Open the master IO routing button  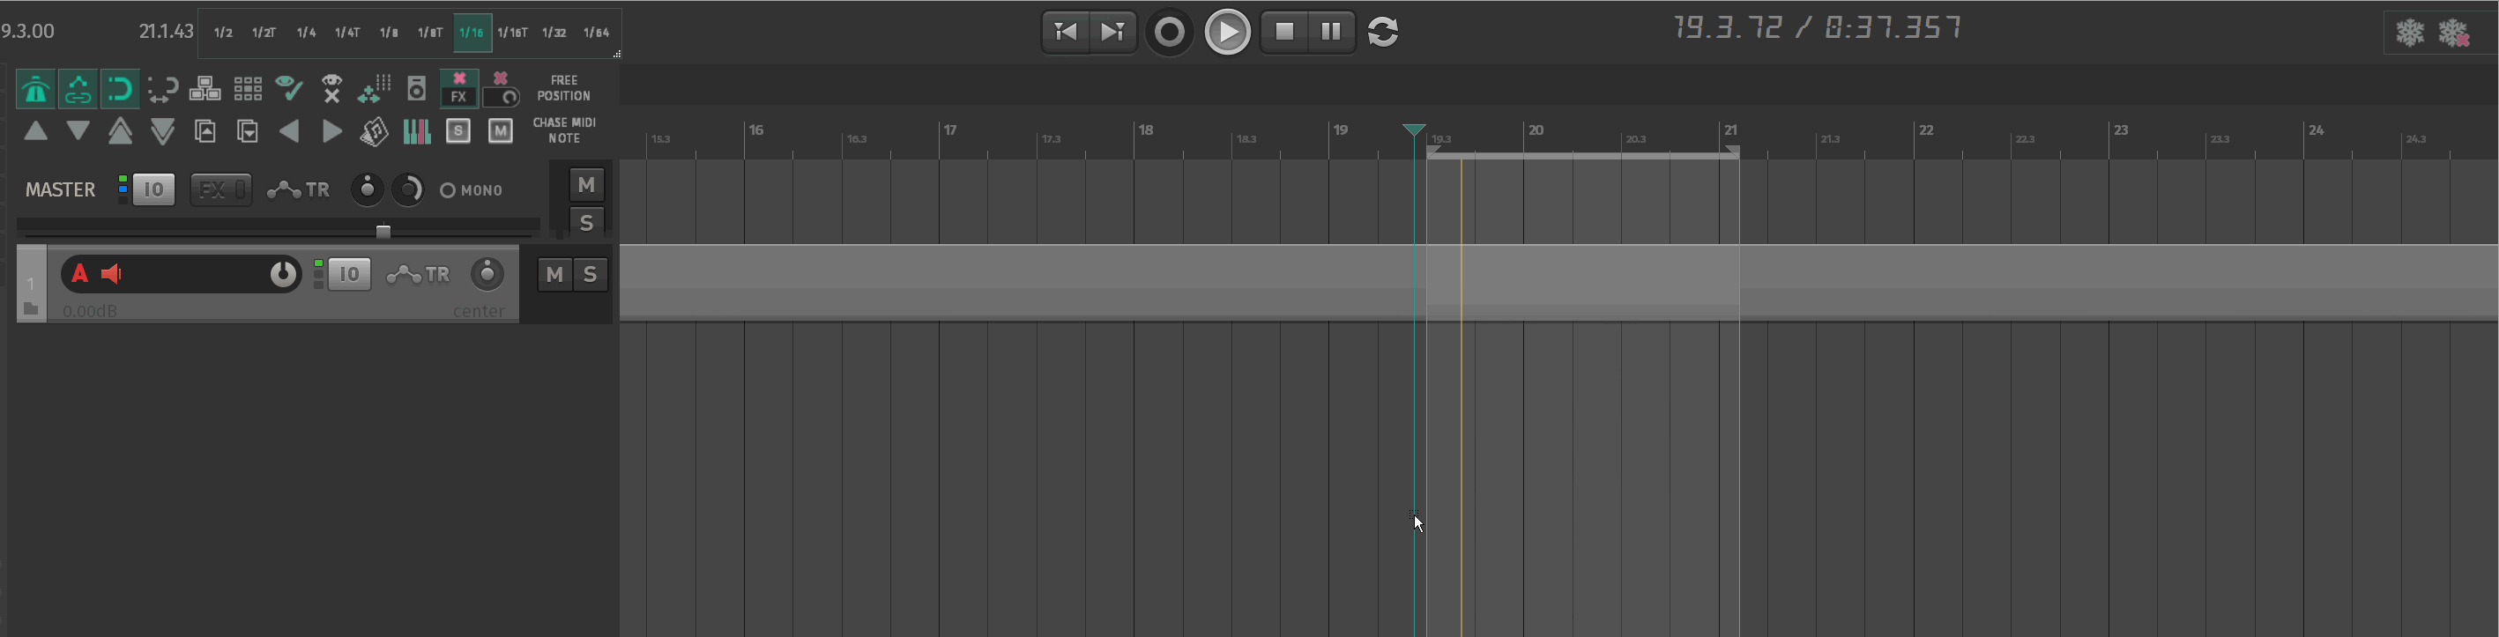153,189
